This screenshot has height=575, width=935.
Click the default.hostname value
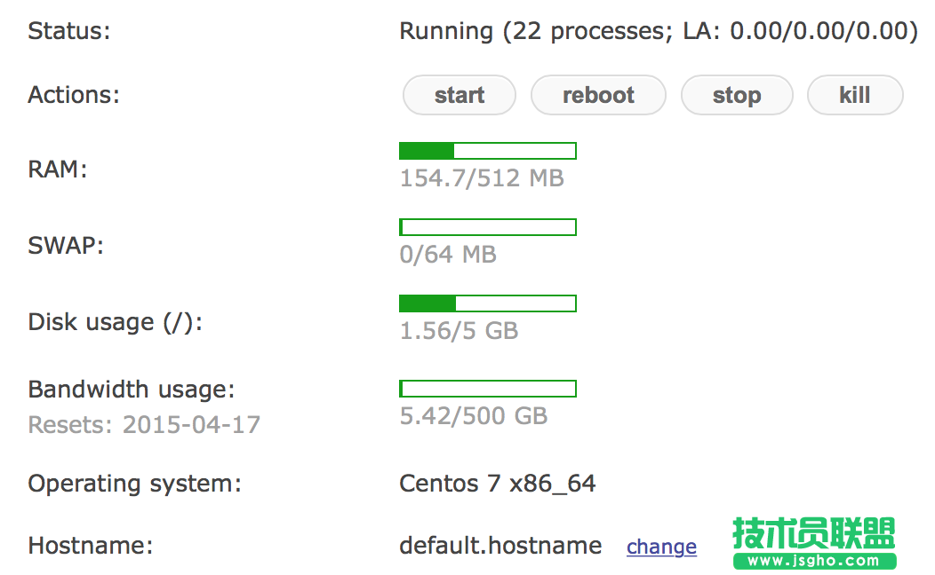pos(500,545)
